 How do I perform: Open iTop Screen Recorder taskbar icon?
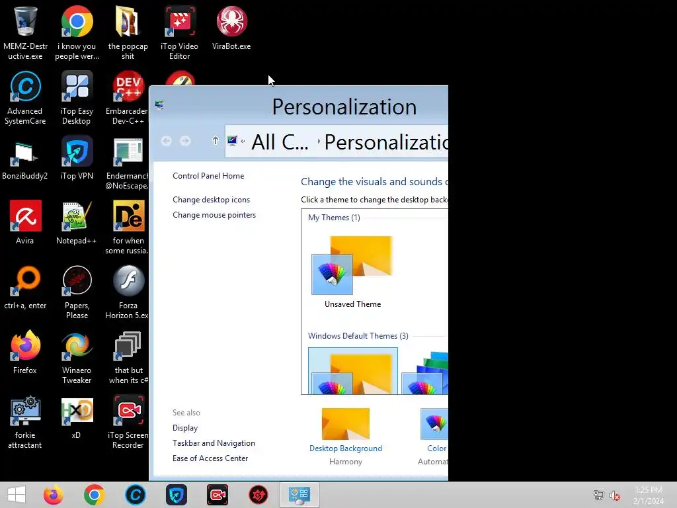pos(217,495)
